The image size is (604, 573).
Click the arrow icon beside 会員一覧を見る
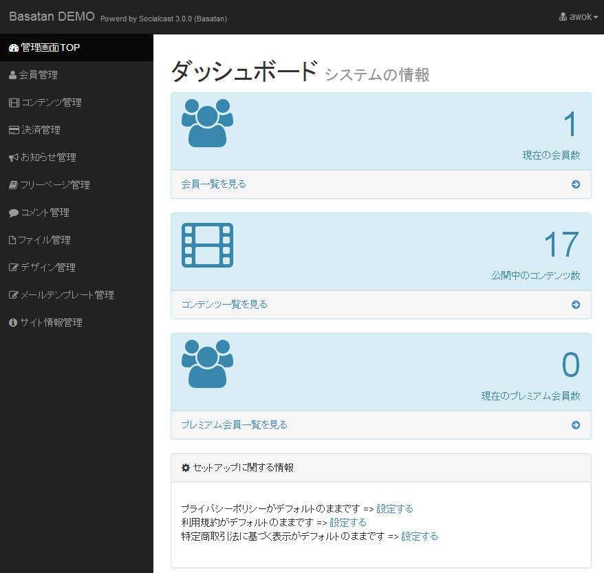click(x=576, y=184)
